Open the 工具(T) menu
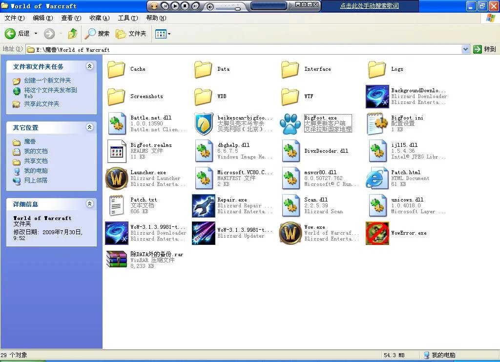The image size is (500, 362). [x=127, y=18]
